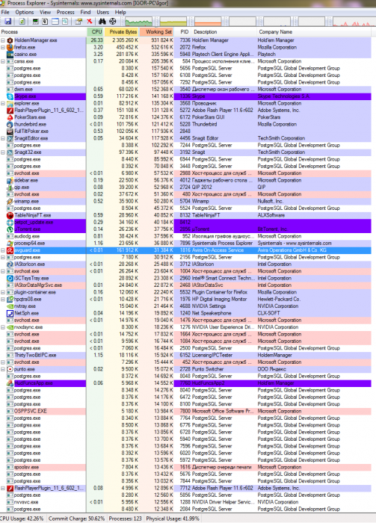376x523 pixels.
Task: Open the Users menu
Action: click(102, 13)
